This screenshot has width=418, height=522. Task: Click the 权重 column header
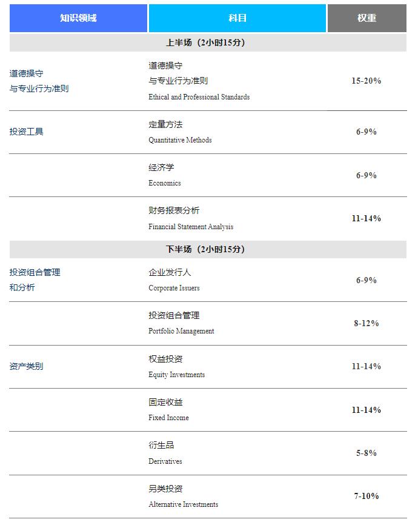367,18
